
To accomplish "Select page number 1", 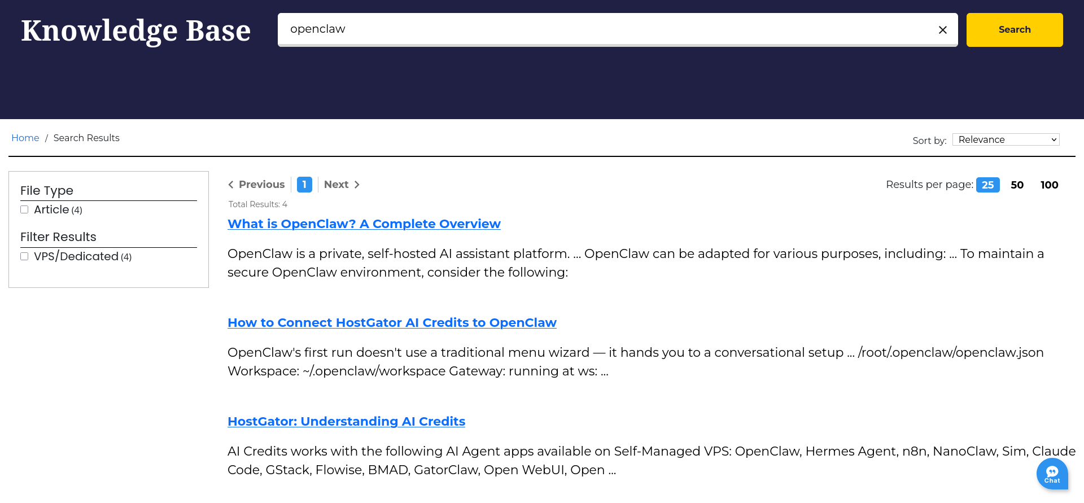I will [304, 185].
